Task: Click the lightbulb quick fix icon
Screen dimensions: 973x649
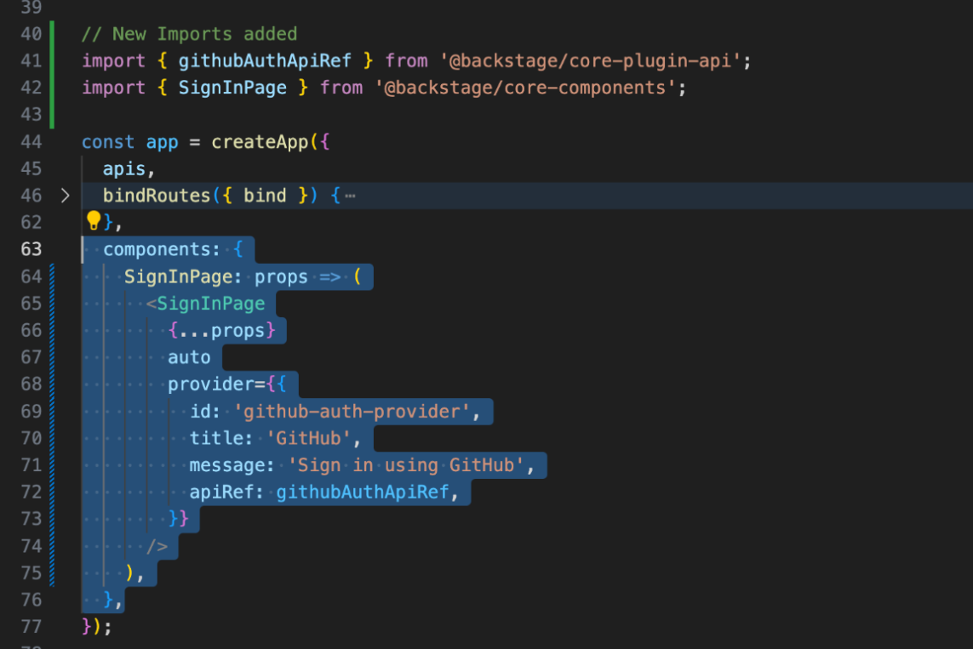Action: [93, 221]
